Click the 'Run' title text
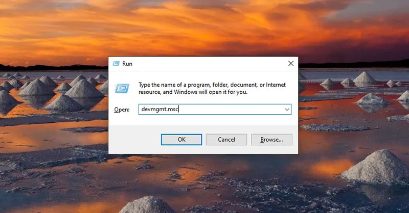Image resolution: width=409 pixels, height=213 pixels. 127,64
